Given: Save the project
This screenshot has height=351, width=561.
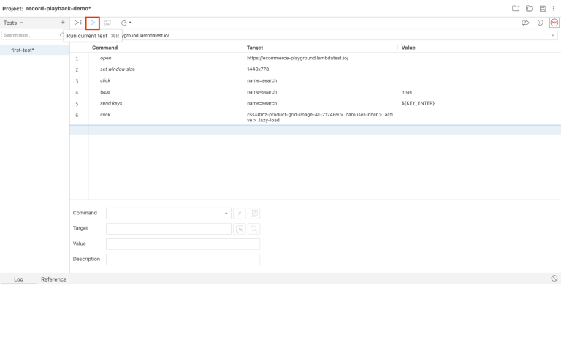Looking at the screenshot, I should 543,8.
